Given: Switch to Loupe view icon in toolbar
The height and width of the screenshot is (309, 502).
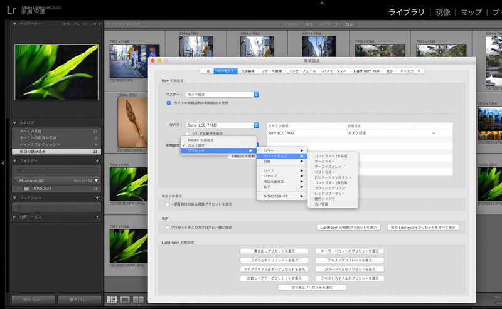Looking at the screenshot, I should tap(125, 300).
